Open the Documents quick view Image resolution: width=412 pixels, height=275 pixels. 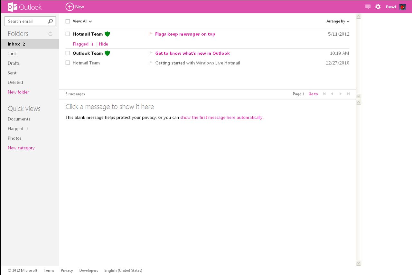pyautogui.click(x=19, y=119)
